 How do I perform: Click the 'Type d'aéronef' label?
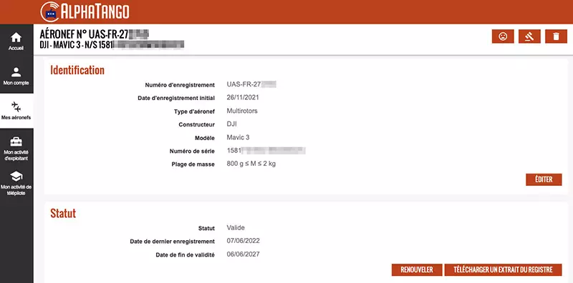pyautogui.click(x=194, y=111)
